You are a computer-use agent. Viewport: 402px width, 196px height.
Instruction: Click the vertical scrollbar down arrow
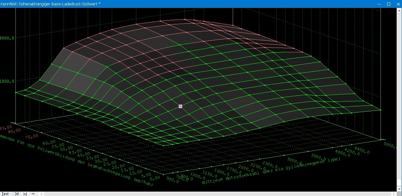(x=399, y=189)
